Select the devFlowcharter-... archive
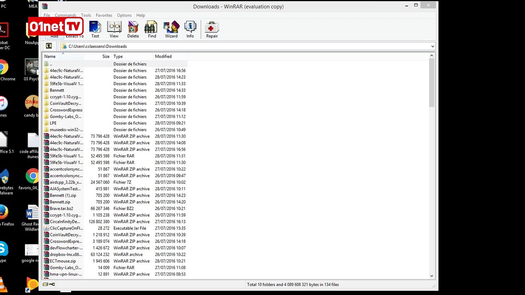The width and height of the screenshot is (525, 295). tap(115, 248)
